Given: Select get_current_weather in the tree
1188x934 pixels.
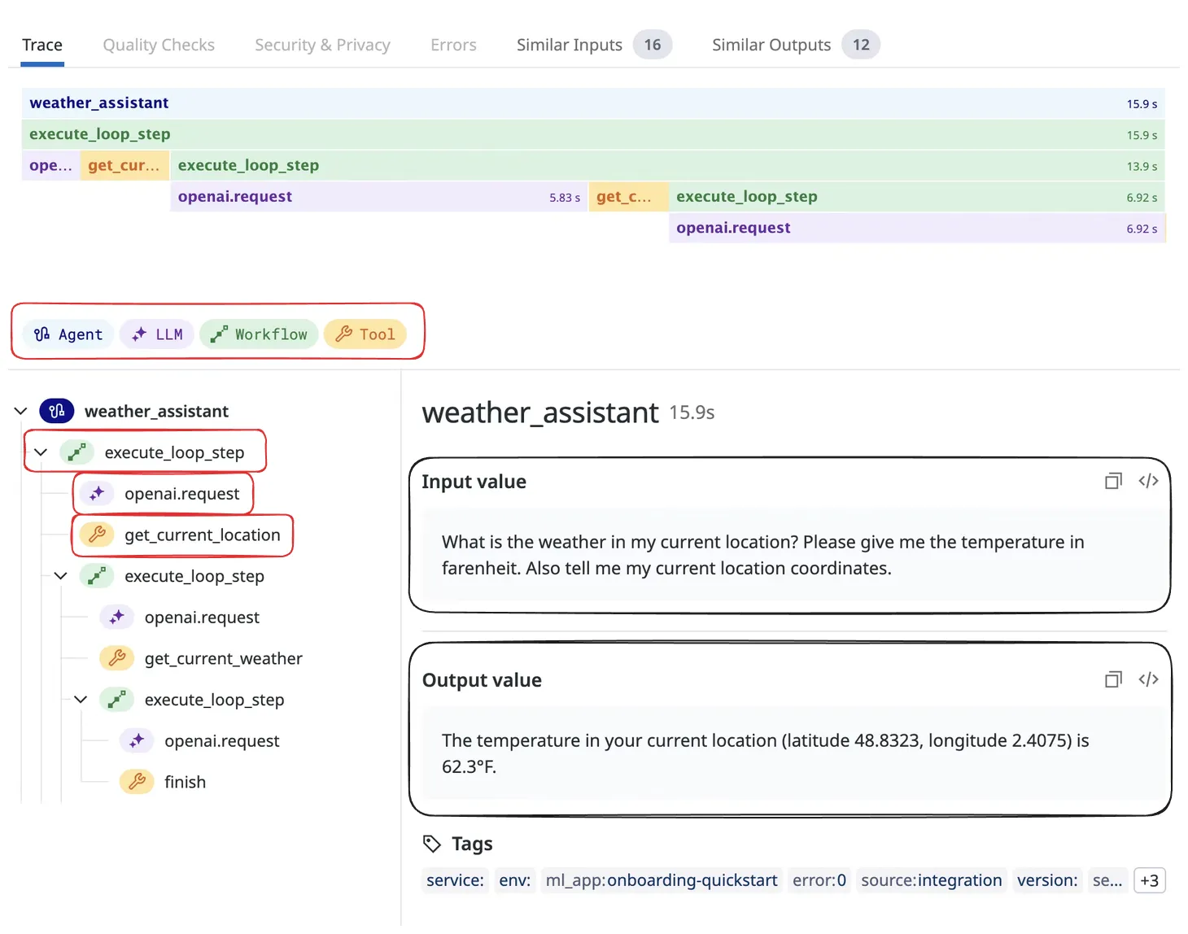Looking at the screenshot, I should pyautogui.click(x=223, y=658).
